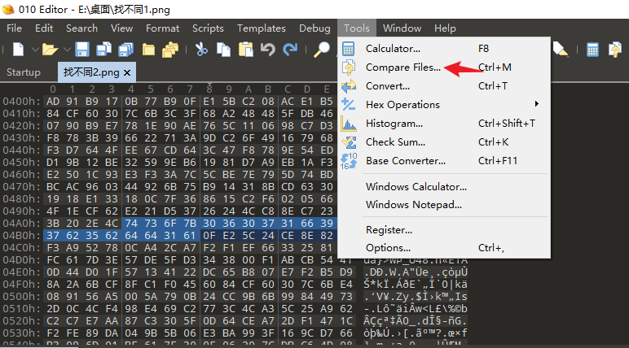
Task: Click the Cut scissors icon
Action: 201,50
